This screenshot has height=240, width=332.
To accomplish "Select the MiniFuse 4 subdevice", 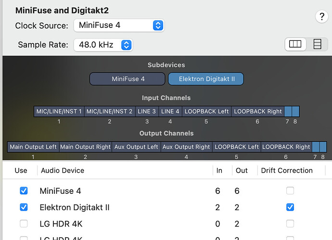I will pyautogui.click(x=127, y=79).
